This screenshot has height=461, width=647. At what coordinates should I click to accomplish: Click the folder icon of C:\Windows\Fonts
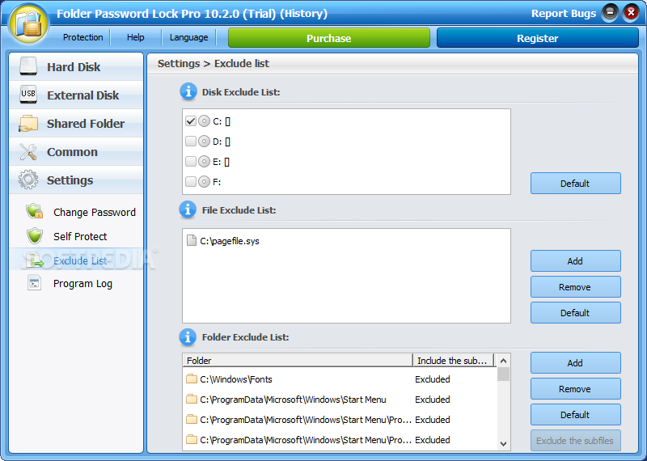(192, 379)
